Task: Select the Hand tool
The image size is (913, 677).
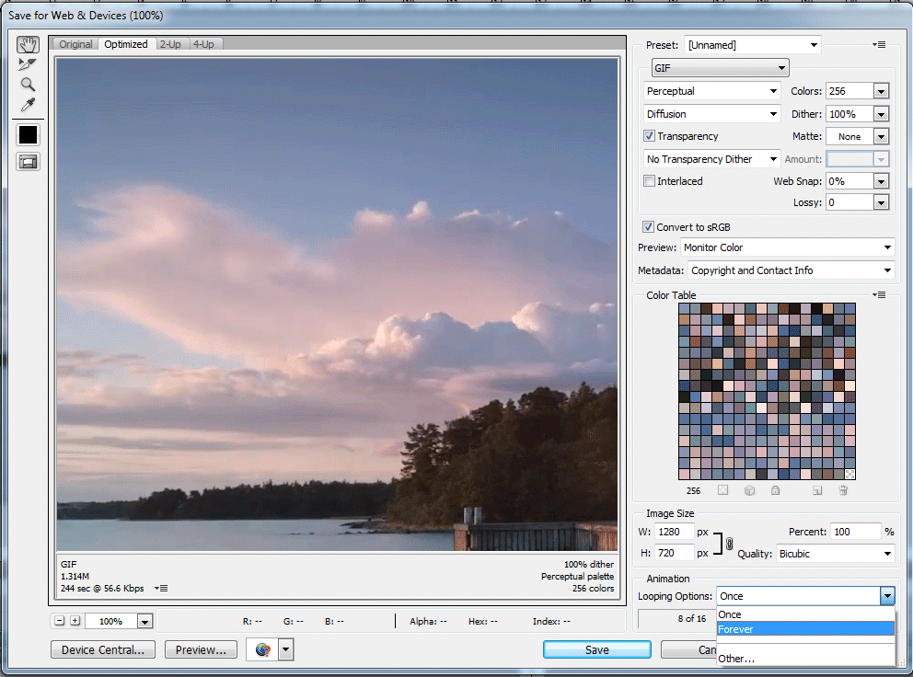Action: (x=28, y=45)
